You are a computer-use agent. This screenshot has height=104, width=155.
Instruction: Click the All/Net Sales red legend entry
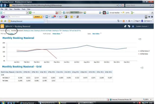point(143,54)
